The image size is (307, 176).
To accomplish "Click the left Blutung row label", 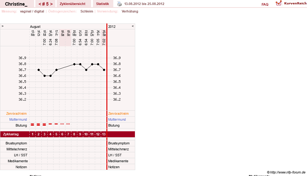I will click(x=21, y=126).
